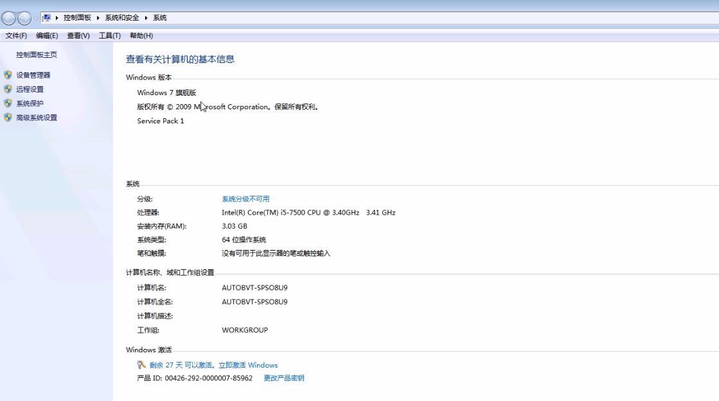Click the 计算机名称、域和工作组设置 section header

[170, 272]
